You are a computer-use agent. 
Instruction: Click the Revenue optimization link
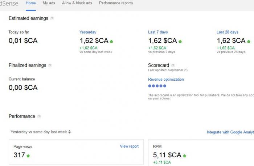tap(166, 80)
